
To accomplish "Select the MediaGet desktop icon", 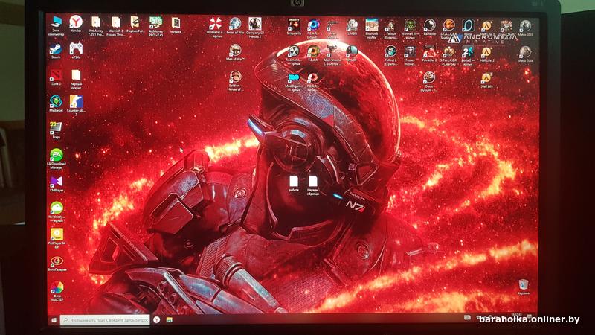I will point(57,103).
